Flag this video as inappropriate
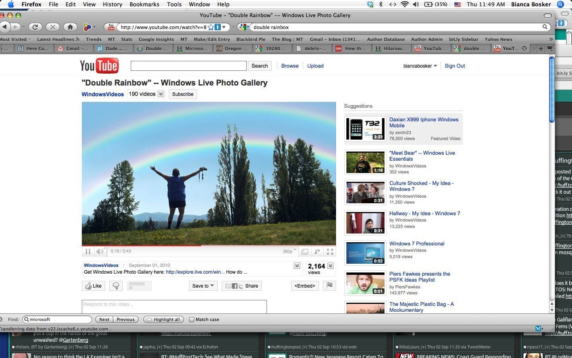This screenshot has height=358, width=572. pyautogui.click(x=329, y=285)
